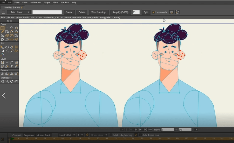Viewport: 234px width, 143px height.
Task: Click the Flip Points Horizontally icon
Action: pos(171,12)
